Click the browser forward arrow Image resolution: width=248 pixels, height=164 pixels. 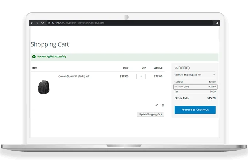37,23
